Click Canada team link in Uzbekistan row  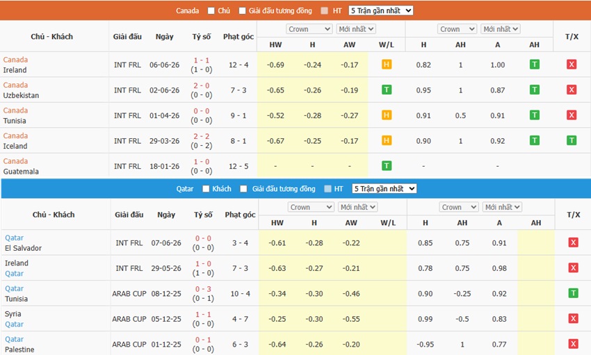coord(15,85)
